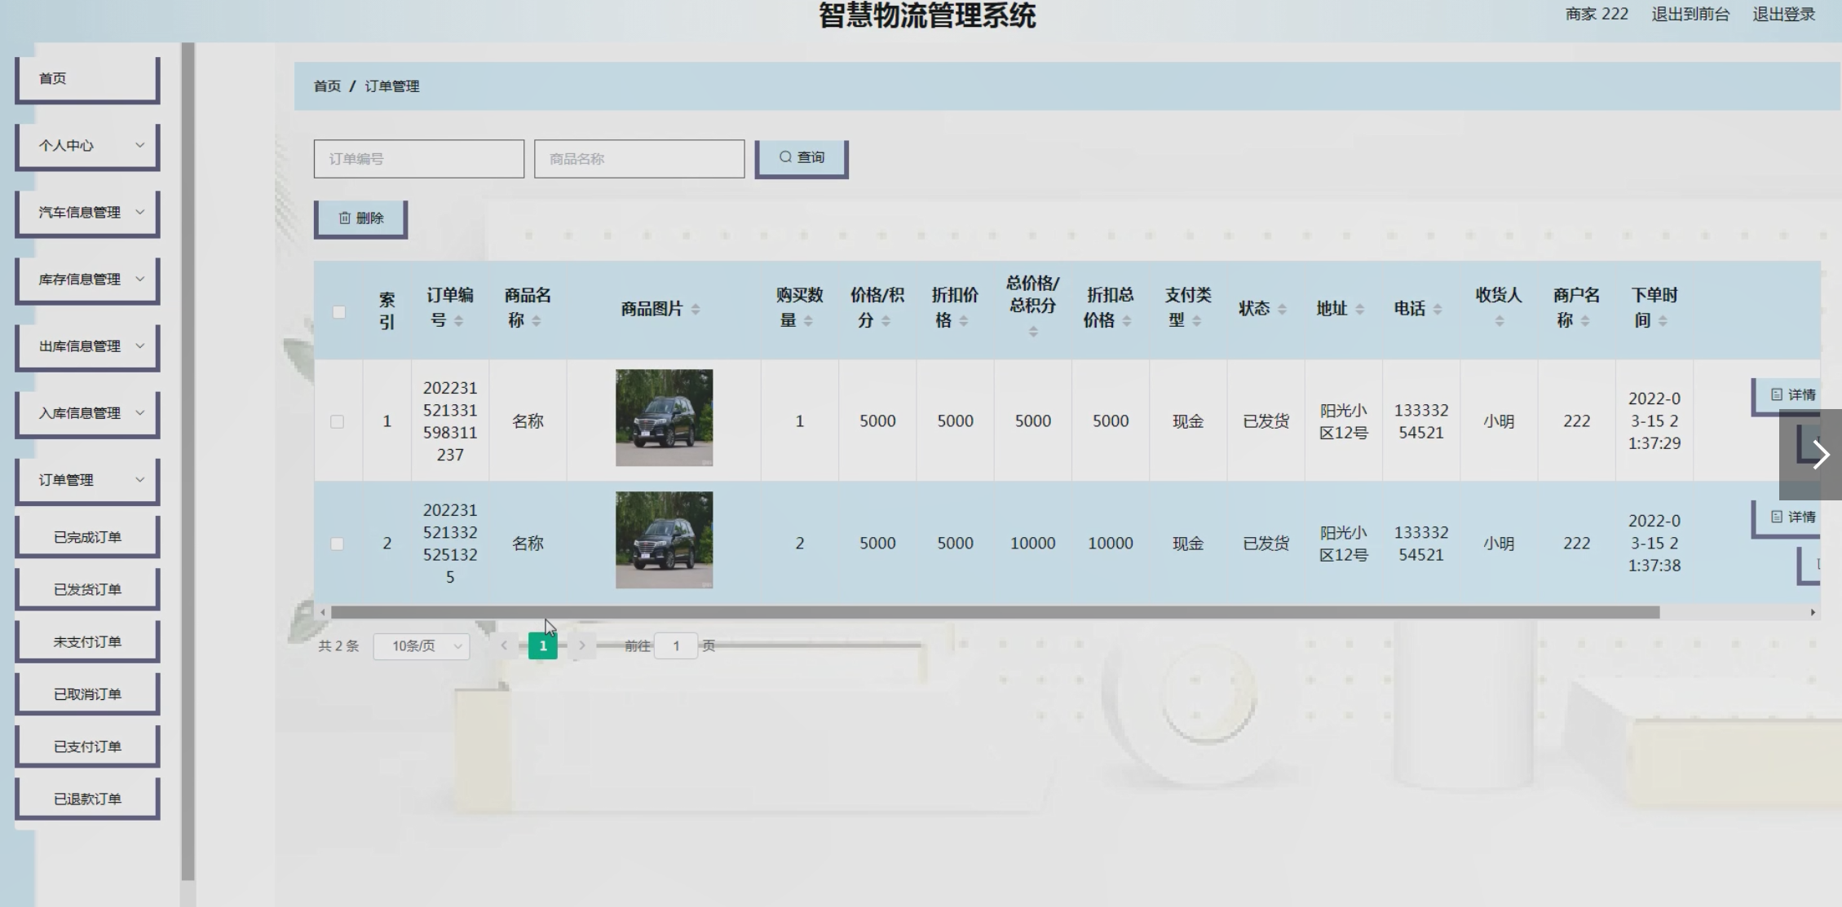The width and height of the screenshot is (1842, 907).
Task: Click 退出登录 link
Action: pyautogui.click(x=1783, y=15)
